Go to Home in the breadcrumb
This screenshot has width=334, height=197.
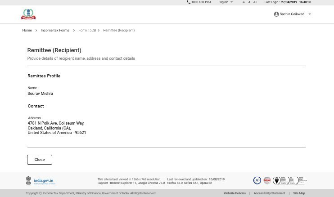pos(27,30)
